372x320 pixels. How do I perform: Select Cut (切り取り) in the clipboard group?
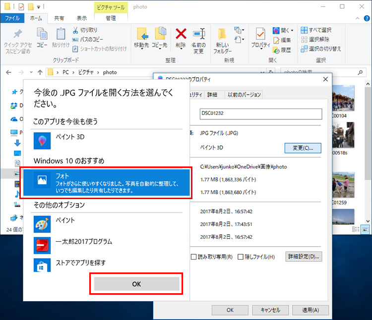coord(85,30)
